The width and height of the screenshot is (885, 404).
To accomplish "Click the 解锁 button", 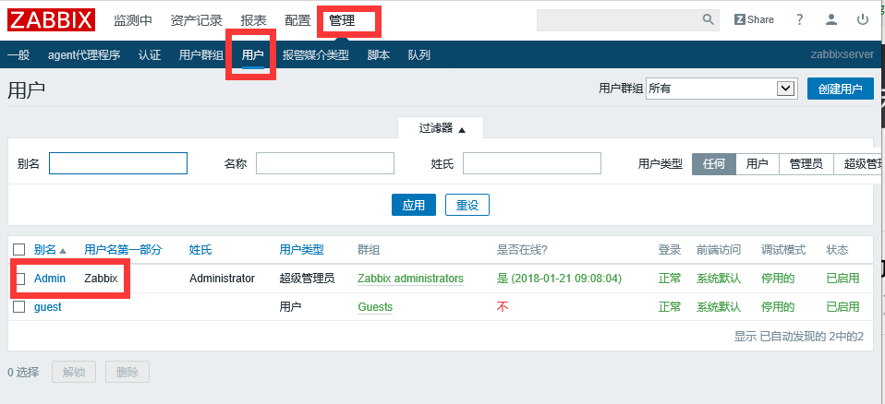I will point(74,372).
